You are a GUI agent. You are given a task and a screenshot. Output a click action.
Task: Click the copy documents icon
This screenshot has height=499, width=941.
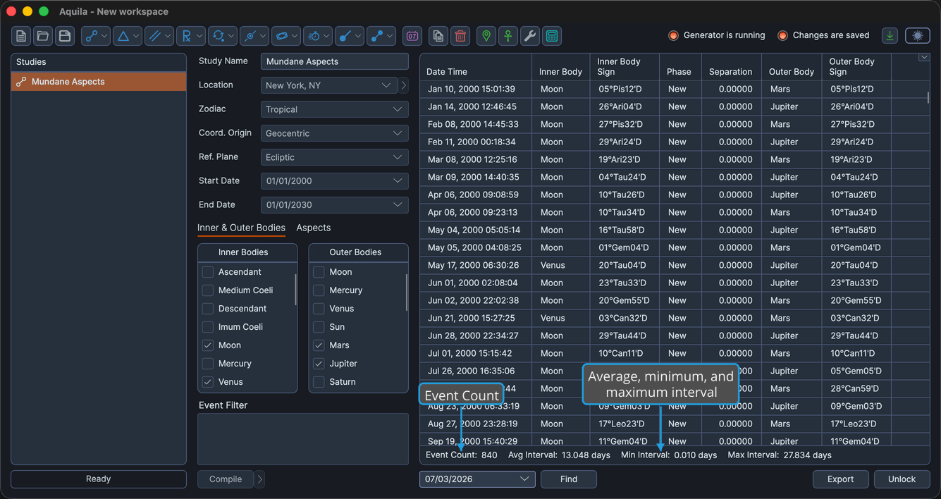[438, 36]
